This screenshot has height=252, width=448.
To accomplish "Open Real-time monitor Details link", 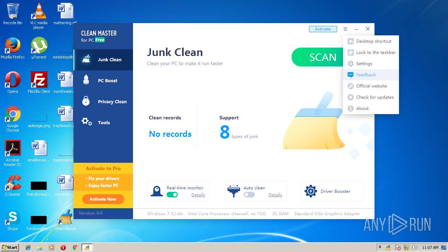I will coord(198,195).
